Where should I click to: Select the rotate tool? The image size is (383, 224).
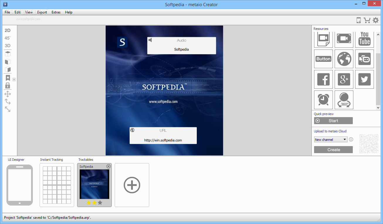[8, 102]
